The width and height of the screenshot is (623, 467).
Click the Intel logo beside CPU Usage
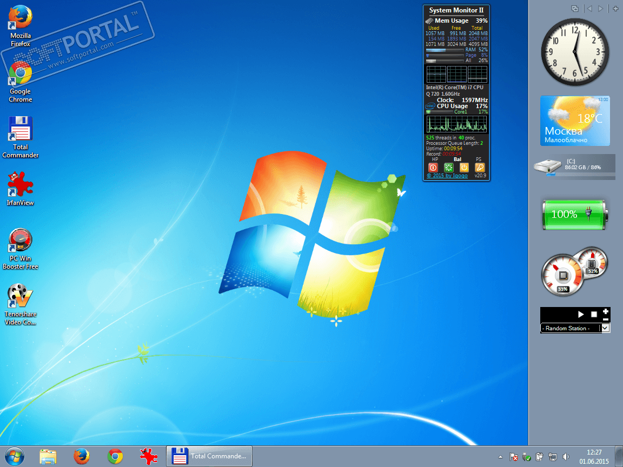click(x=430, y=106)
